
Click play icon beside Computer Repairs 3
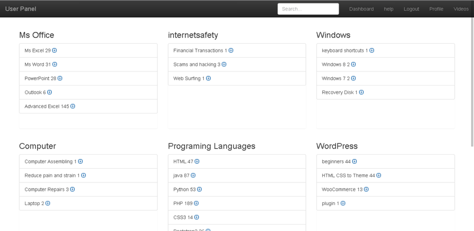pyautogui.click(x=73, y=189)
